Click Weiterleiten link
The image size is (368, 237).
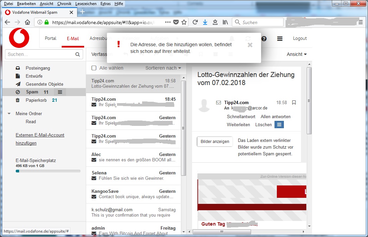coord(238,125)
